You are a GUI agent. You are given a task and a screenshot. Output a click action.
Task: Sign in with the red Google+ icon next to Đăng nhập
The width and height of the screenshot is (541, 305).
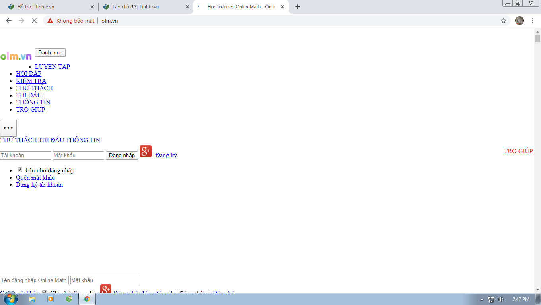click(146, 151)
